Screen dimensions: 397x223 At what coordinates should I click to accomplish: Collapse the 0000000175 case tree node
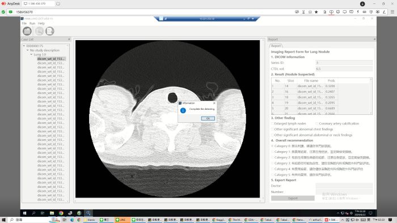pos(24,46)
